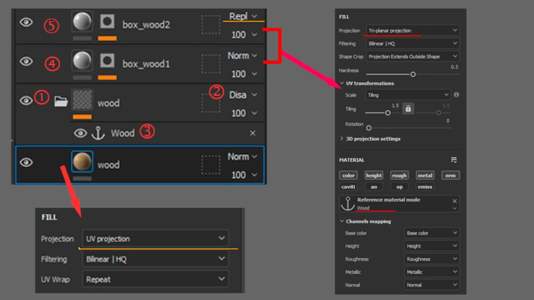Open the Shape Crop dropdown
The width and height of the screenshot is (534, 300).
(412, 56)
